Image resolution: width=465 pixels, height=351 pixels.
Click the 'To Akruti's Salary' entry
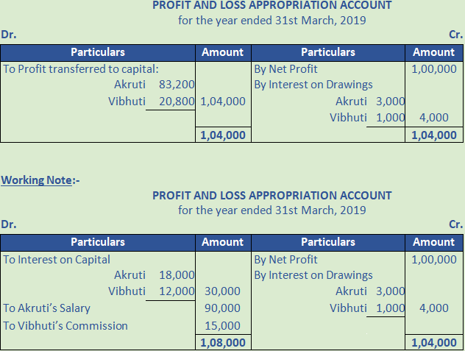click(47, 308)
